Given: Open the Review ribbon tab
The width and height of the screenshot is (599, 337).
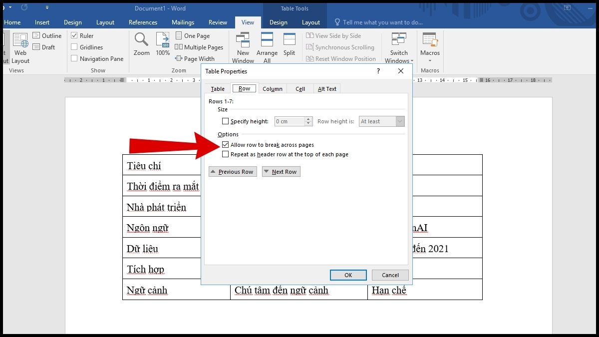Looking at the screenshot, I should tap(218, 22).
